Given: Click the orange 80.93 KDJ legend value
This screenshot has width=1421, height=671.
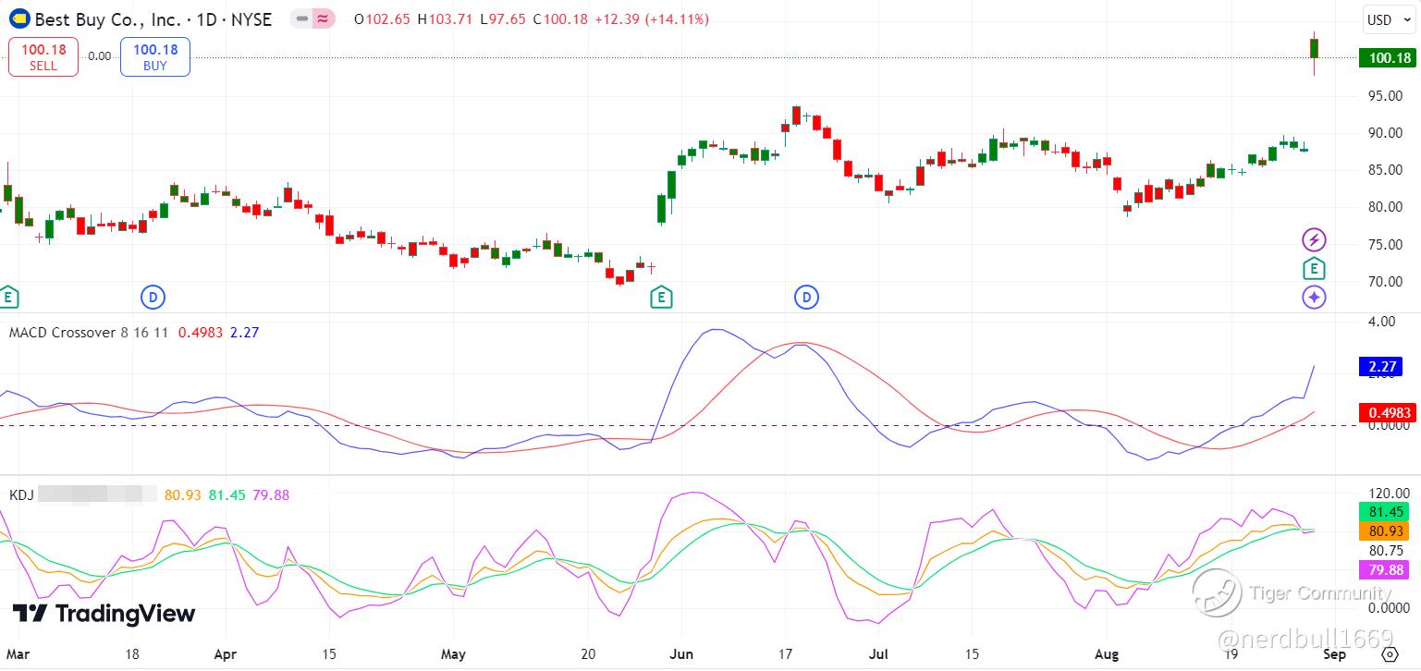Looking at the screenshot, I should pyautogui.click(x=183, y=495).
